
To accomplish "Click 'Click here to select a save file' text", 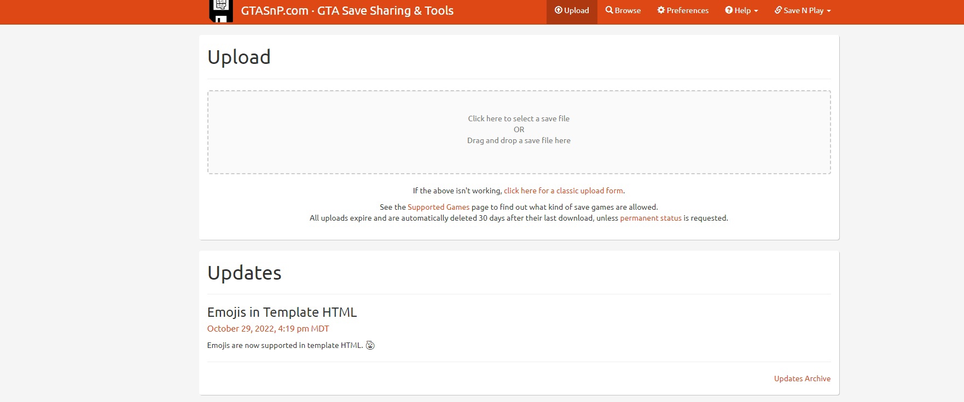I will (x=519, y=119).
